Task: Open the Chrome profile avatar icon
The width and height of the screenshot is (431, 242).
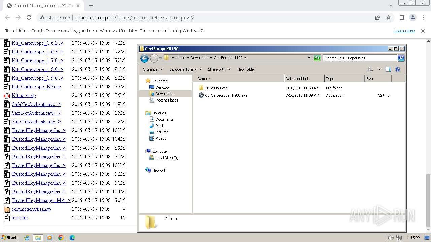Action: [x=412, y=17]
